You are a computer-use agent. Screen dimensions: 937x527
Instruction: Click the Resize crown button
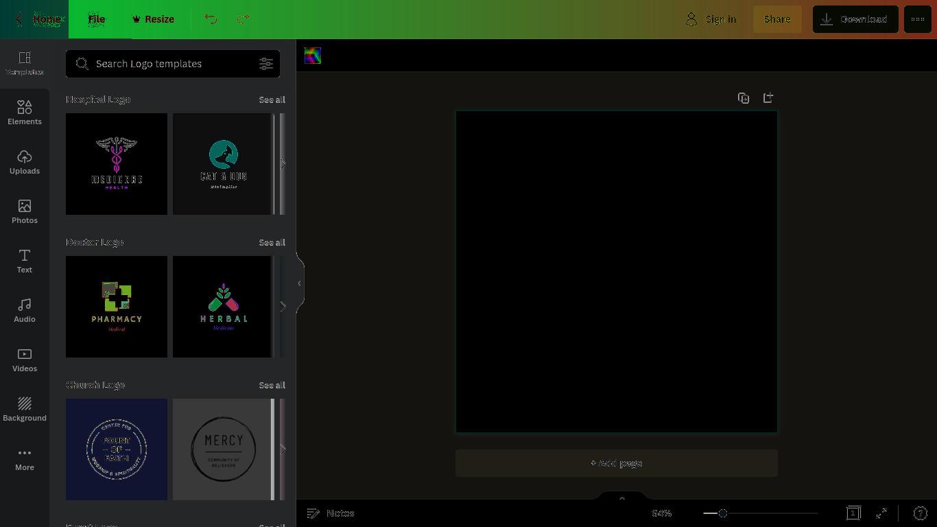[153, 19]
